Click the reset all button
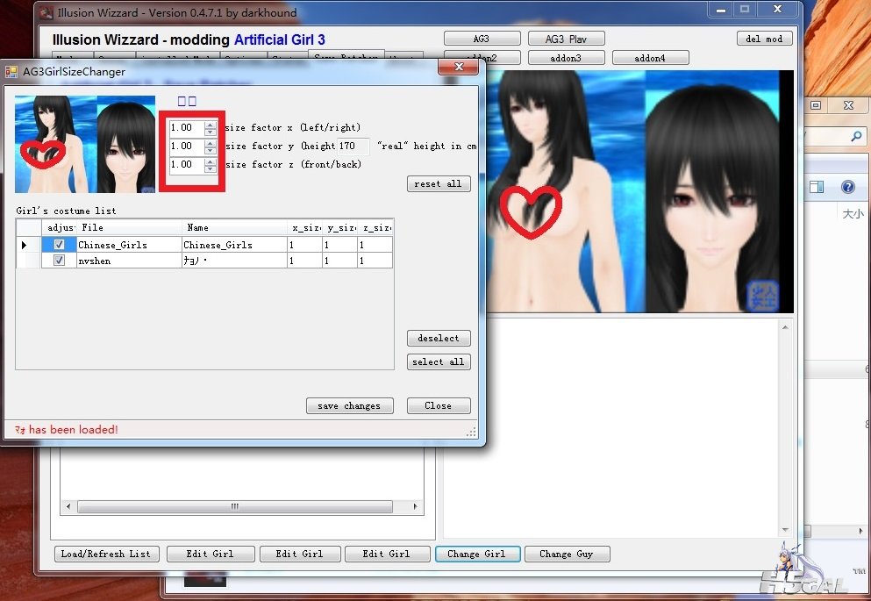 [439, 184]
